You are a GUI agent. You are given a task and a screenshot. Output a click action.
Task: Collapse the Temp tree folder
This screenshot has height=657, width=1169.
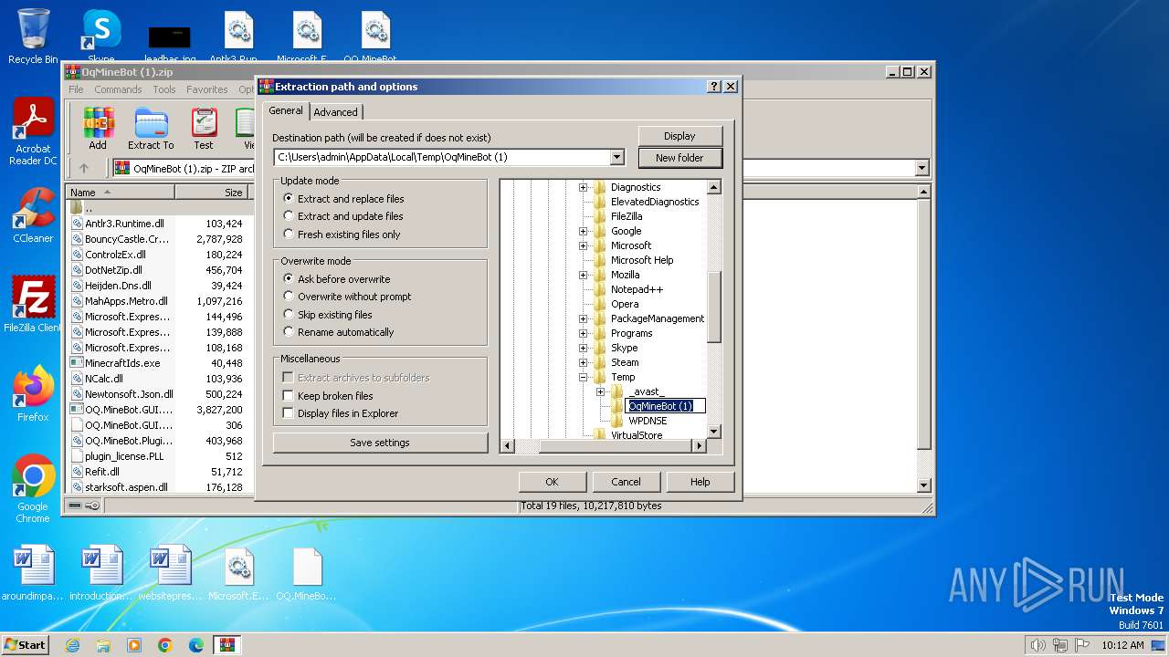pos(583,377)
